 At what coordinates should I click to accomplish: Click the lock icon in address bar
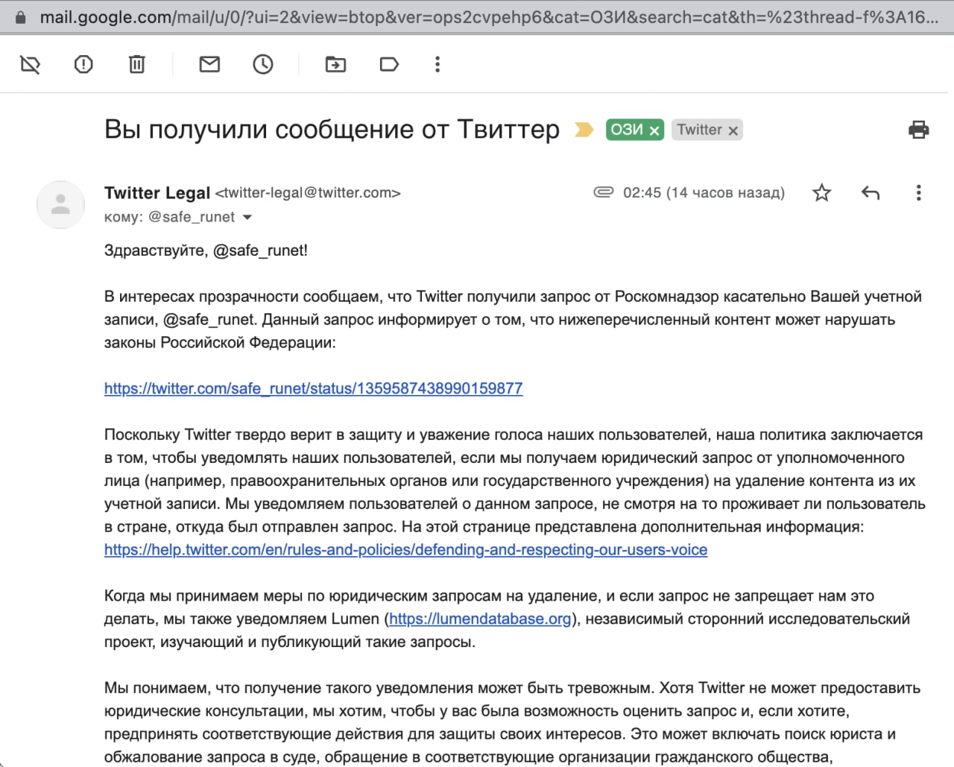click(x=20, y=16)
